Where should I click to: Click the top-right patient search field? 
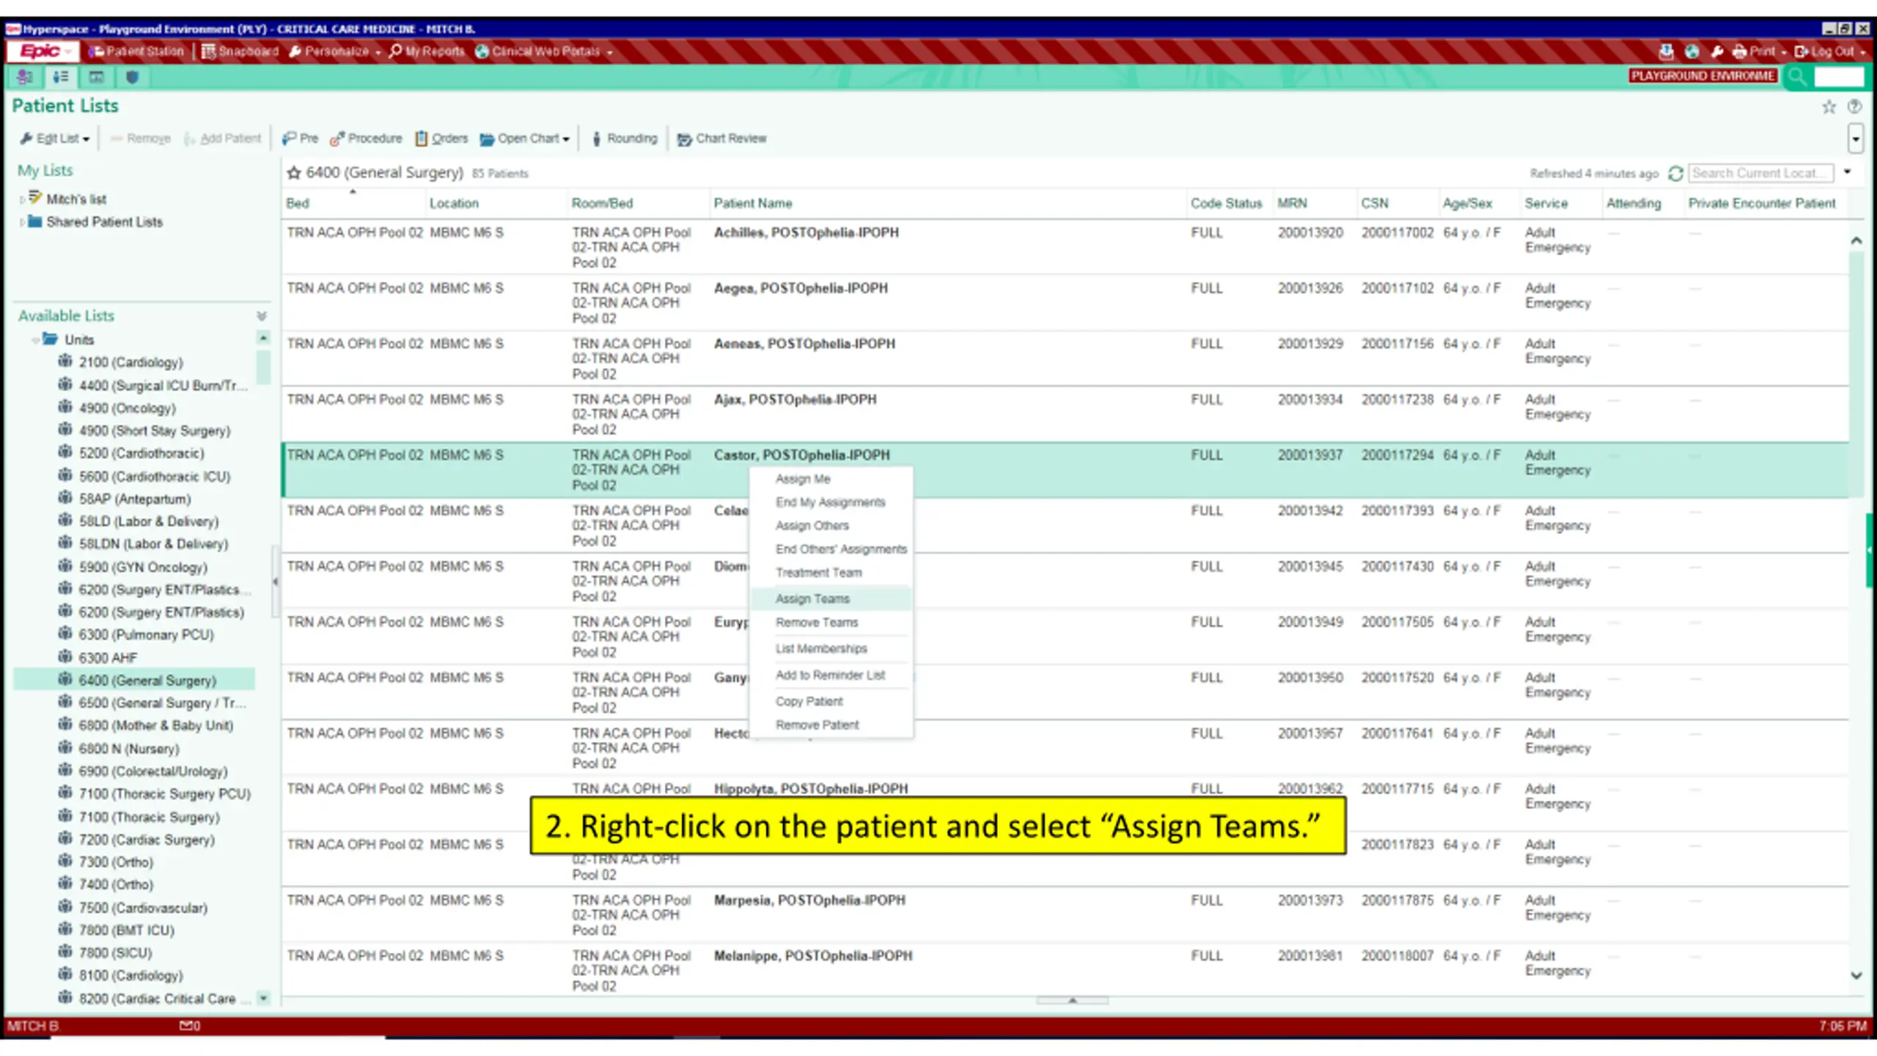point(1839,76)
